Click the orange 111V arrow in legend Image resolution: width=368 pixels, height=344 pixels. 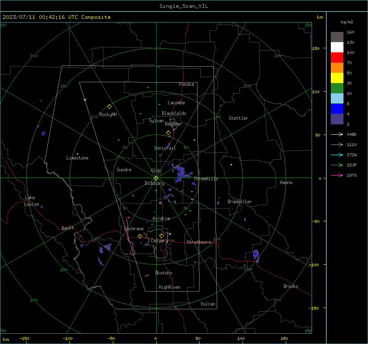click(337, 145)
